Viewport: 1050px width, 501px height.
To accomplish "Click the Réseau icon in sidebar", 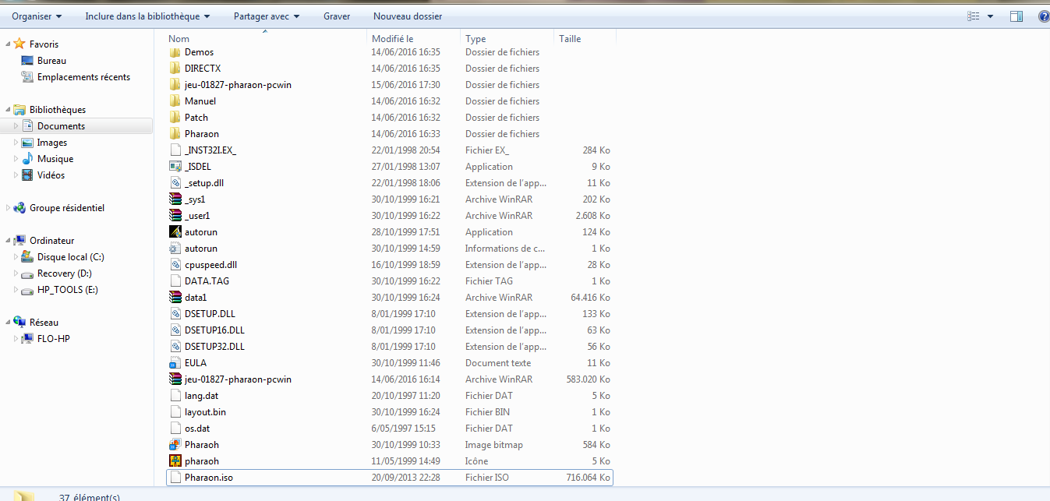I will 19,323.
